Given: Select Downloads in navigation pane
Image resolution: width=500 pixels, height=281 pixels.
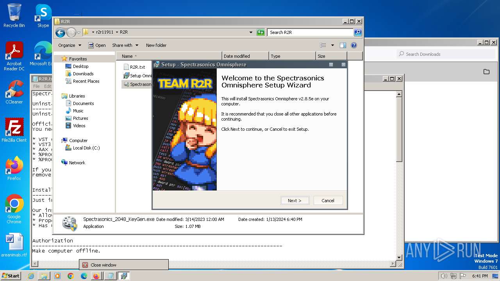Looking at the screenshot, I should tap(83, 74).
